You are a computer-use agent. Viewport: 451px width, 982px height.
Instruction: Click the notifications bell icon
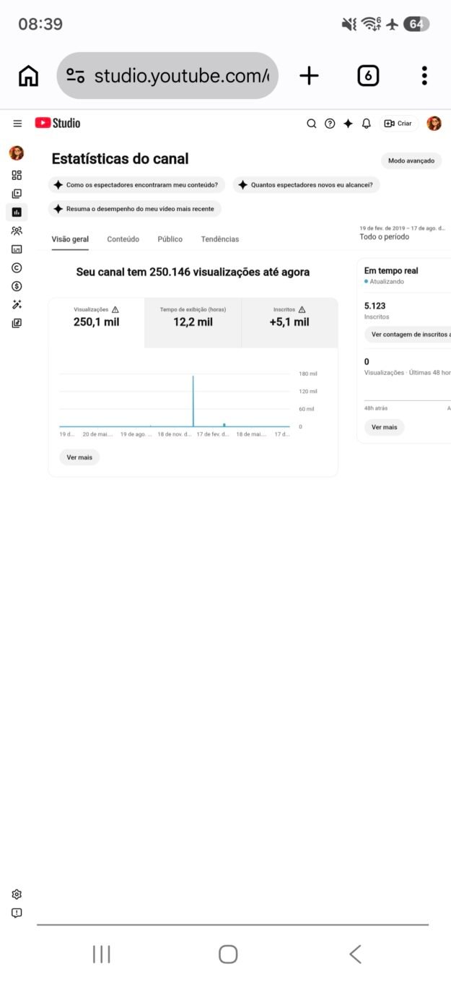[x=366, y=124]
